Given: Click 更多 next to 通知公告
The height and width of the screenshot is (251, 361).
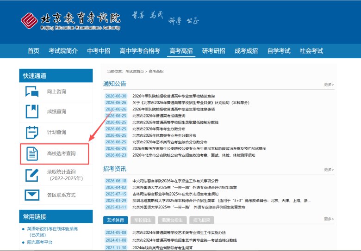Looking at the screenshot, I should [329, 85].
